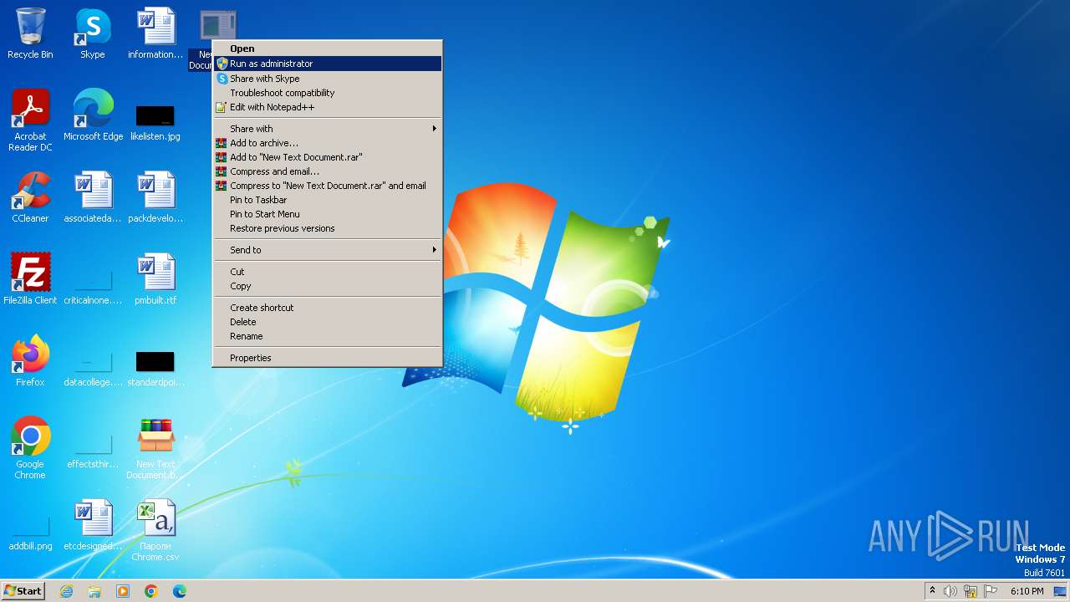
Task: Open Chrome from the taskbar
Action: pos(151,591)
